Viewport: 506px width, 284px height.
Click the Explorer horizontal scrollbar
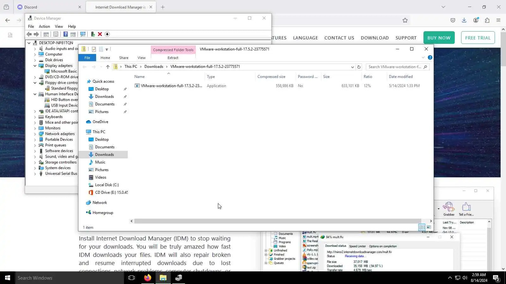coord(278,221)
